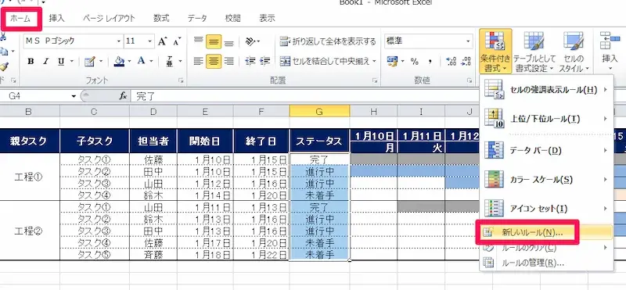Increase decimal places icon
The height and width of the screenshot is (290, 626).
click(452, 62)
